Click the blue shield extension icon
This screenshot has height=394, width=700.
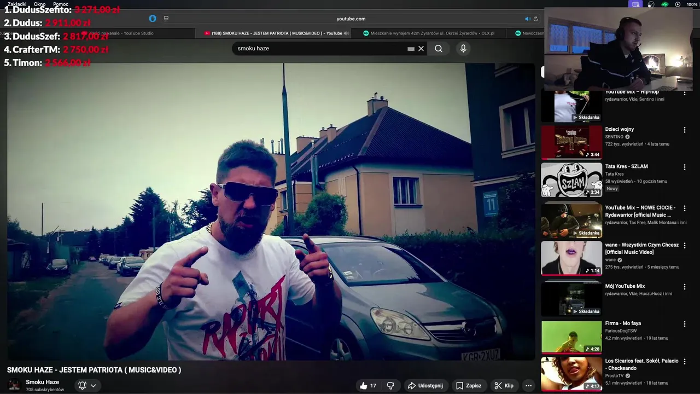point(153,19)
